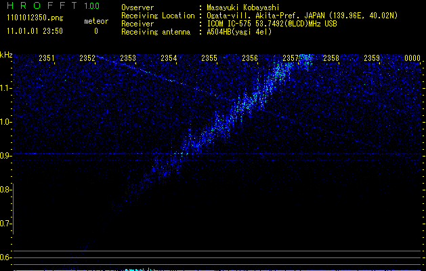Click the 2354 time marker

point(169,58)
